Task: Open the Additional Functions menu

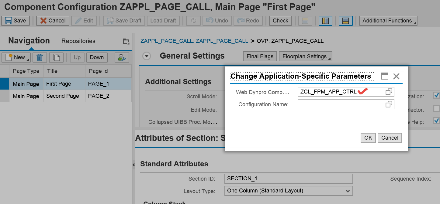Action: tap(388, 21)
